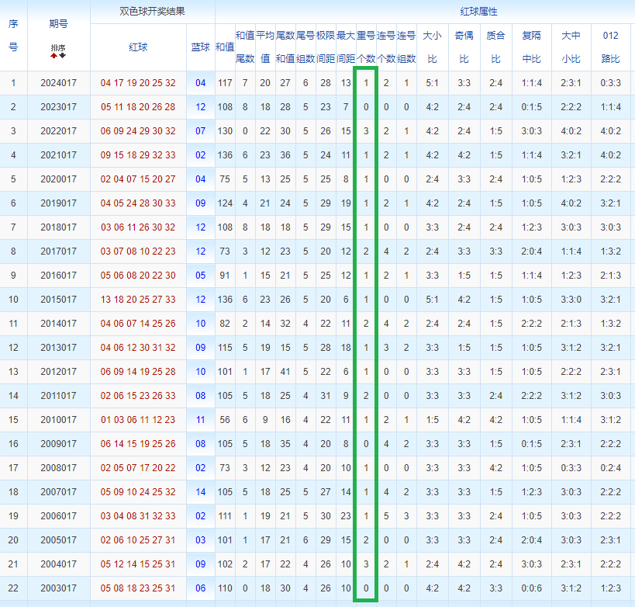Click red balls 05 11 18 20 26 28
Image resolution: width=635 pixels, height=607 pixels.
click(x=138, y=107)
